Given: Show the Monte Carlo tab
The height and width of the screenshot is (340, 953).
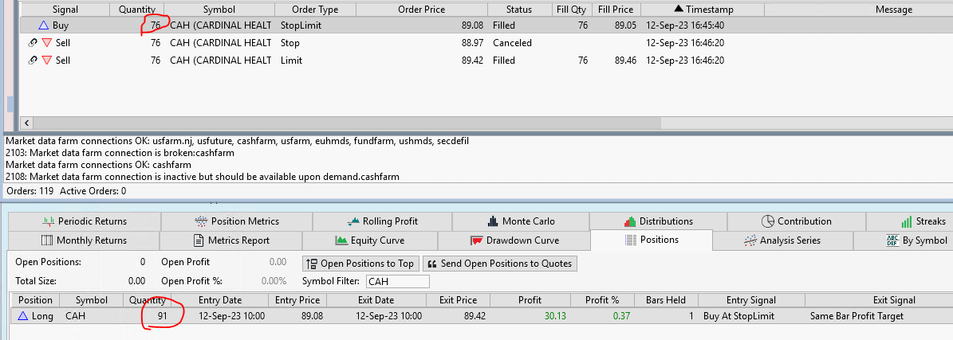Looking at the screenshot, I should pyautogui.click(x=521, y=221).
